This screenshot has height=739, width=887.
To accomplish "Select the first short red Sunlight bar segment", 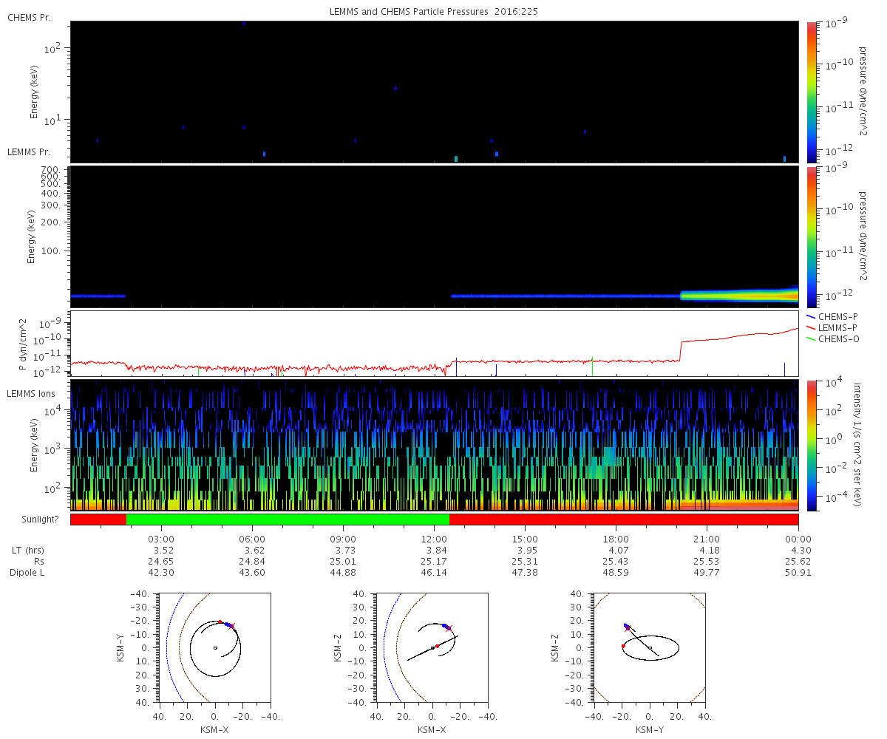I will 98,520.
